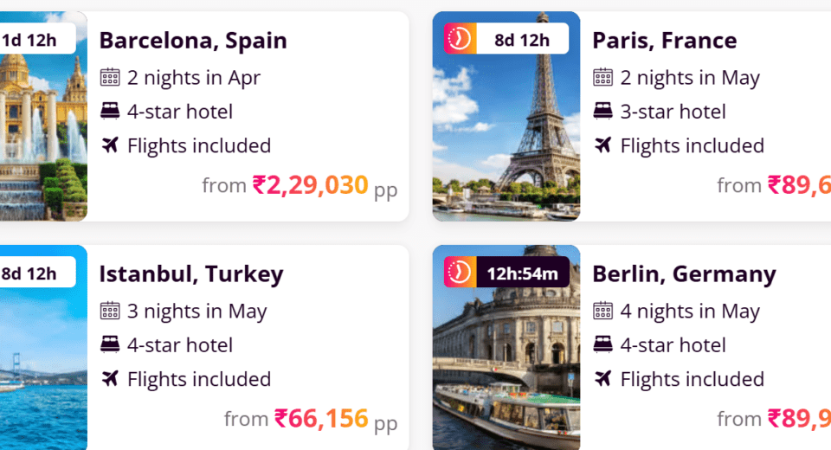
Task: Click the Eiffel Tower photo thumbnail
Action: pyautogui.click(x=506, y=130)
